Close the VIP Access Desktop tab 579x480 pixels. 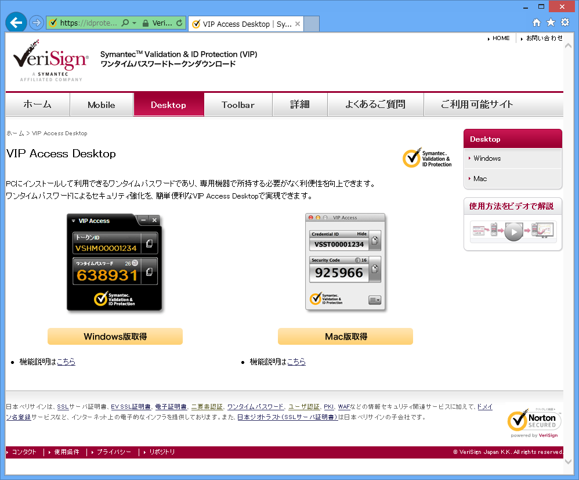pyautogui.click(x=298, y=24)
